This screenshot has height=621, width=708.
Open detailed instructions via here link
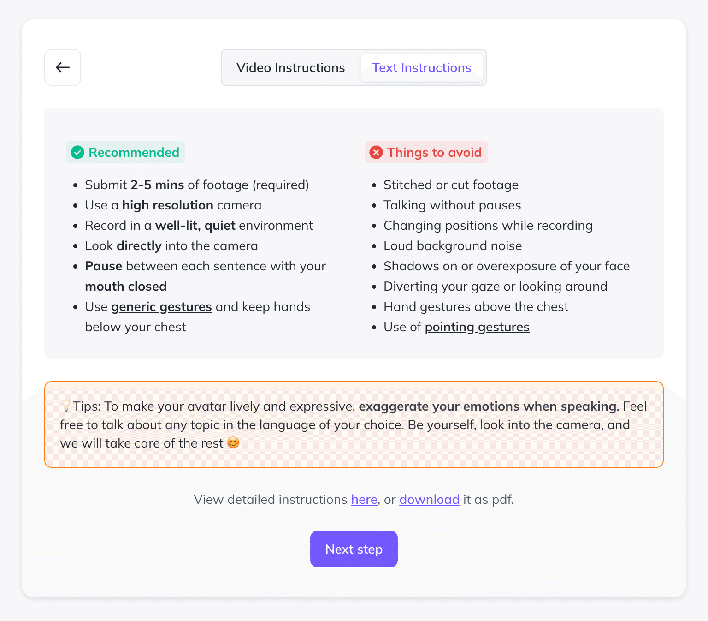pos(364,500)
